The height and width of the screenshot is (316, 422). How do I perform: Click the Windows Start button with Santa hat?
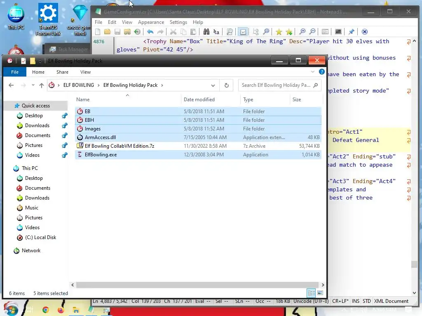coord(10,309)
